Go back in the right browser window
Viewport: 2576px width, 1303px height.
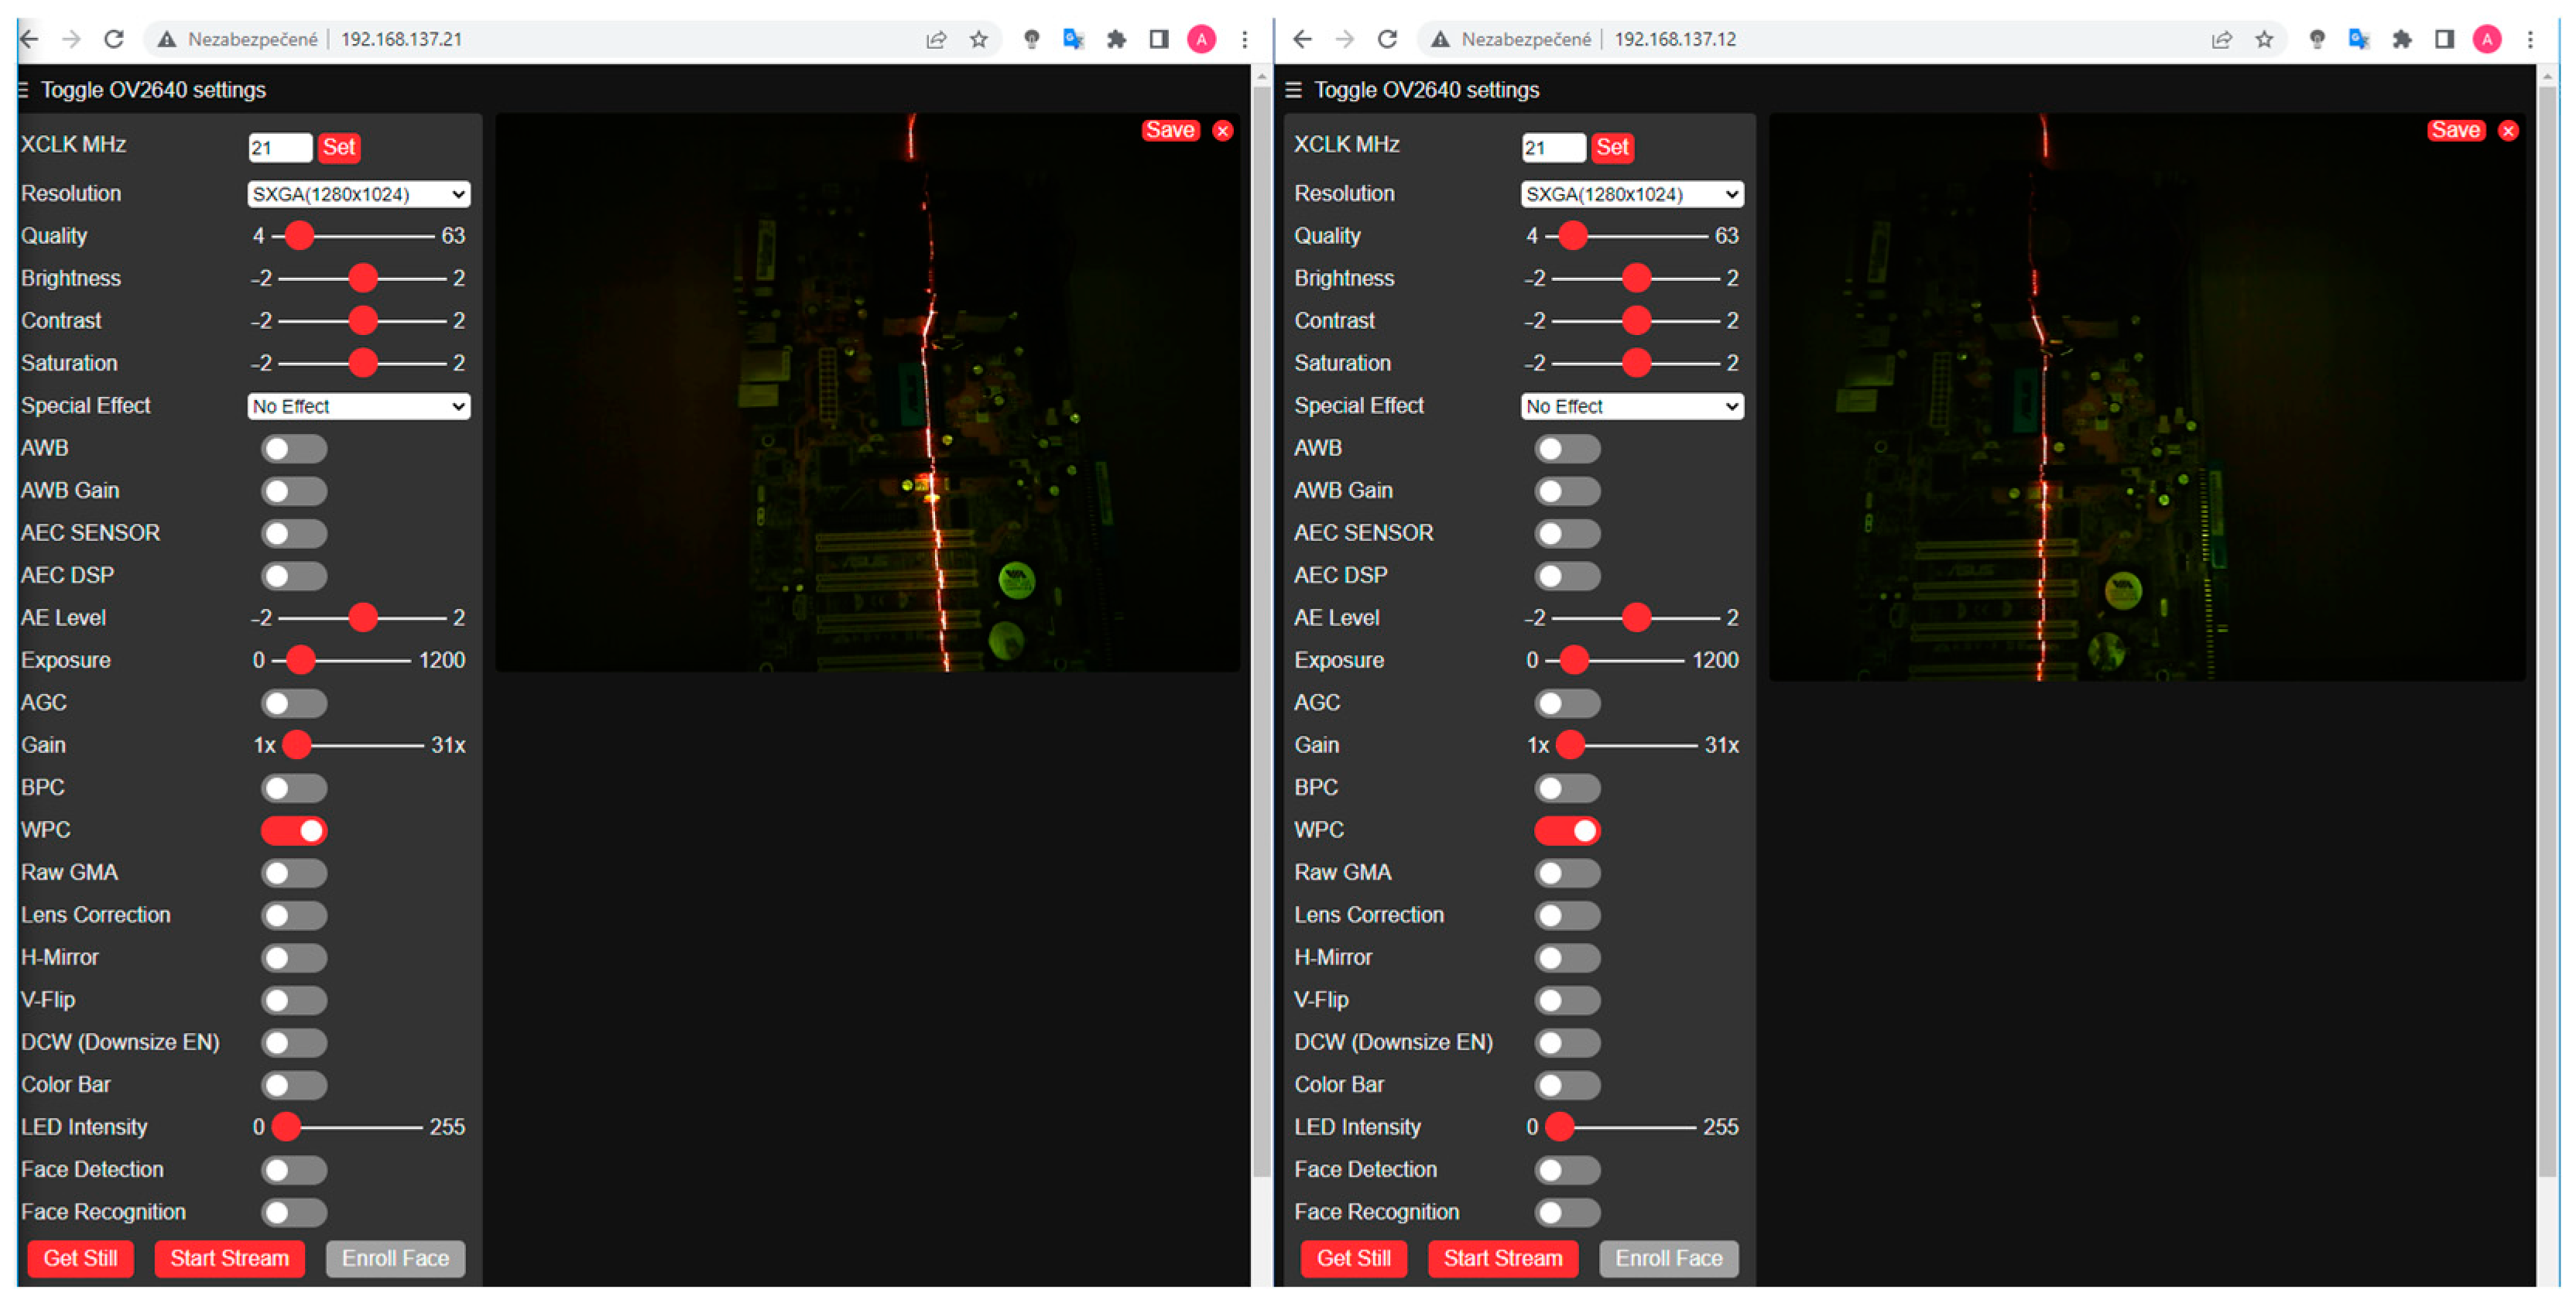coord(1301,39)
